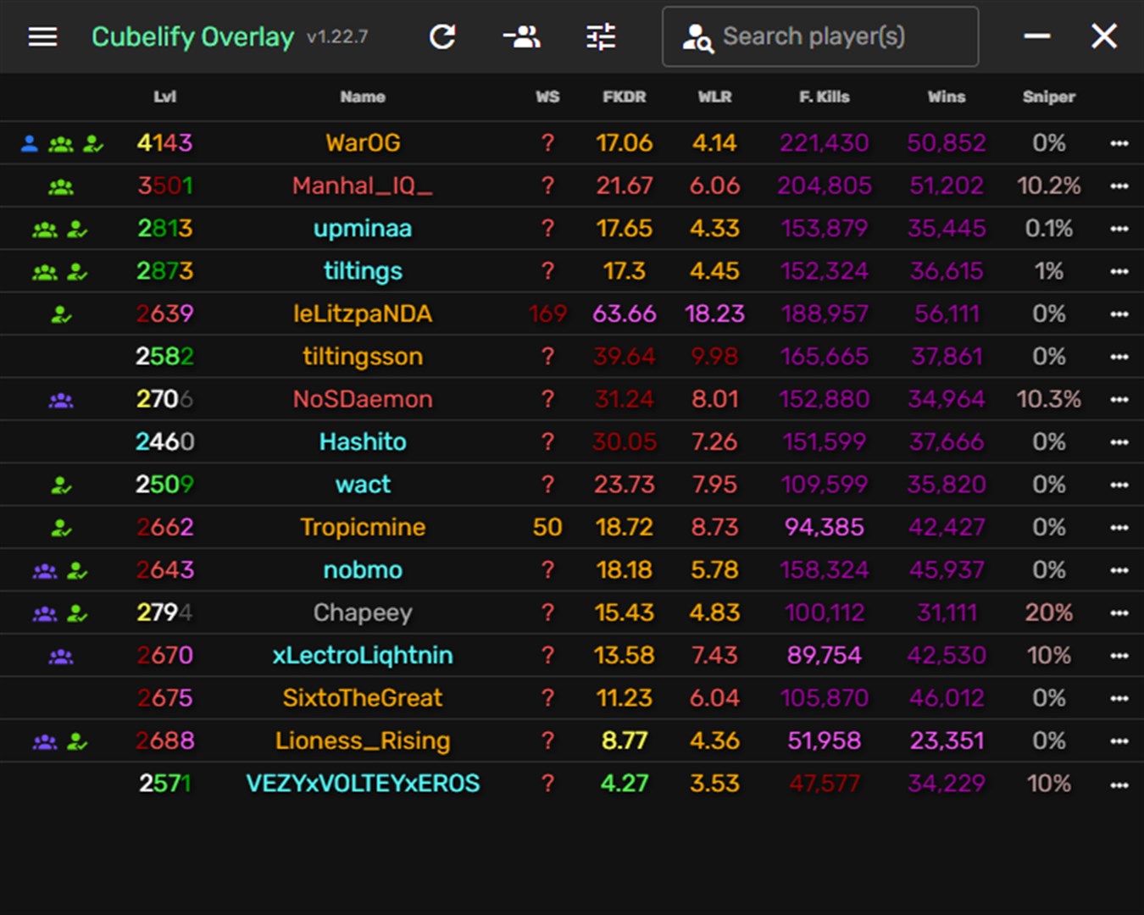1144x915 pixels.
Task: Select player name SixtoTheGreat
Action: [x=363, y=698]
